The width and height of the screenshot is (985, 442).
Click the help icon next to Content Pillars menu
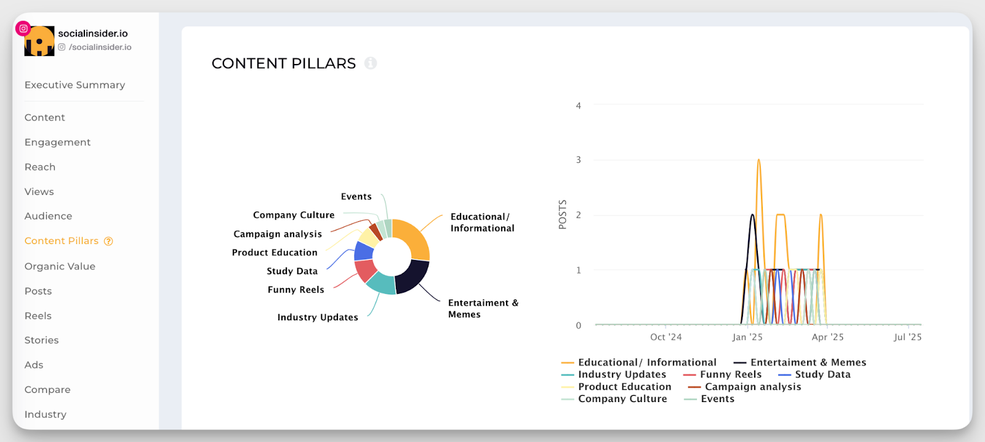pos(108,242)
